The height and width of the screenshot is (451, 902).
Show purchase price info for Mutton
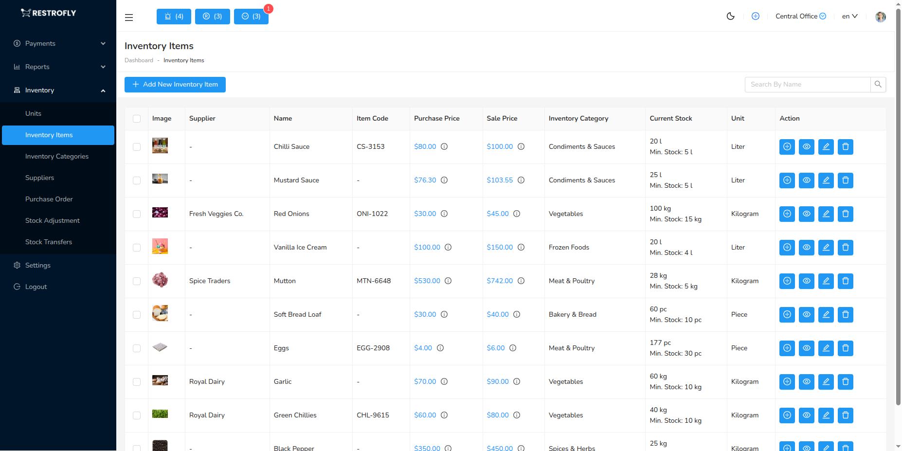click(448, 281)
